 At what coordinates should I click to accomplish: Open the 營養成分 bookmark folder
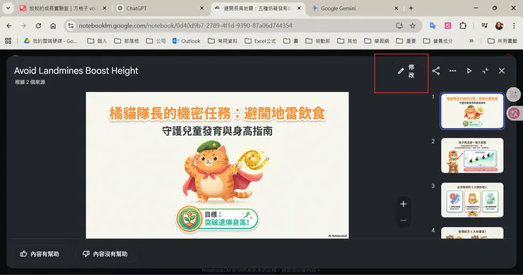coord(438,41)
